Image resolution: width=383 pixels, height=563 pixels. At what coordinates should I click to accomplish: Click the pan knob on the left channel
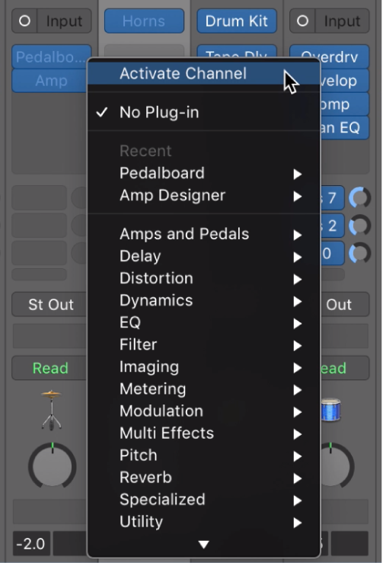point(52,465)
